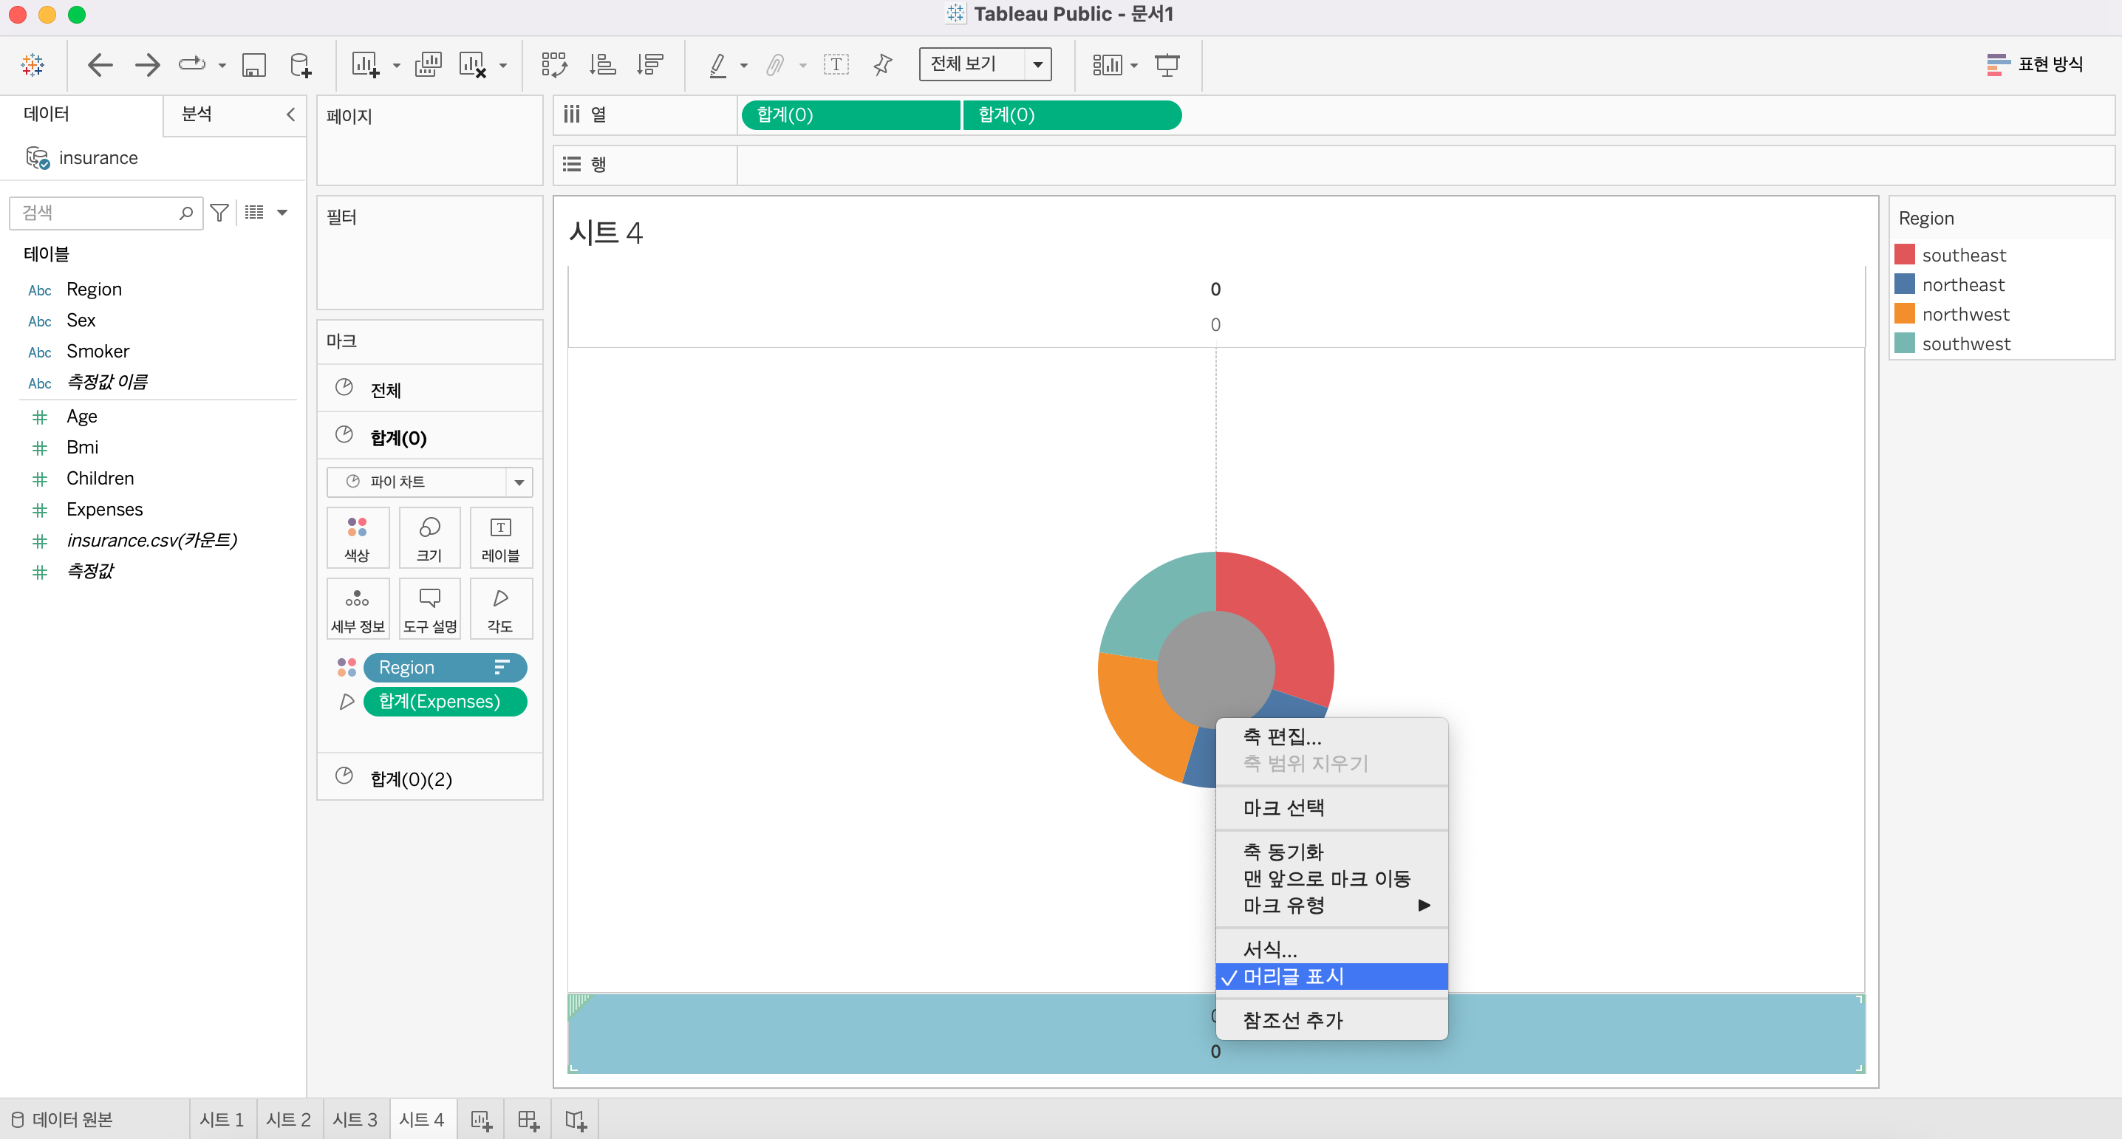Viewport: 2122px width, 1139px height.
Task: Click new dashboard icon in bottom tabs
Action: click(528, 1119)
